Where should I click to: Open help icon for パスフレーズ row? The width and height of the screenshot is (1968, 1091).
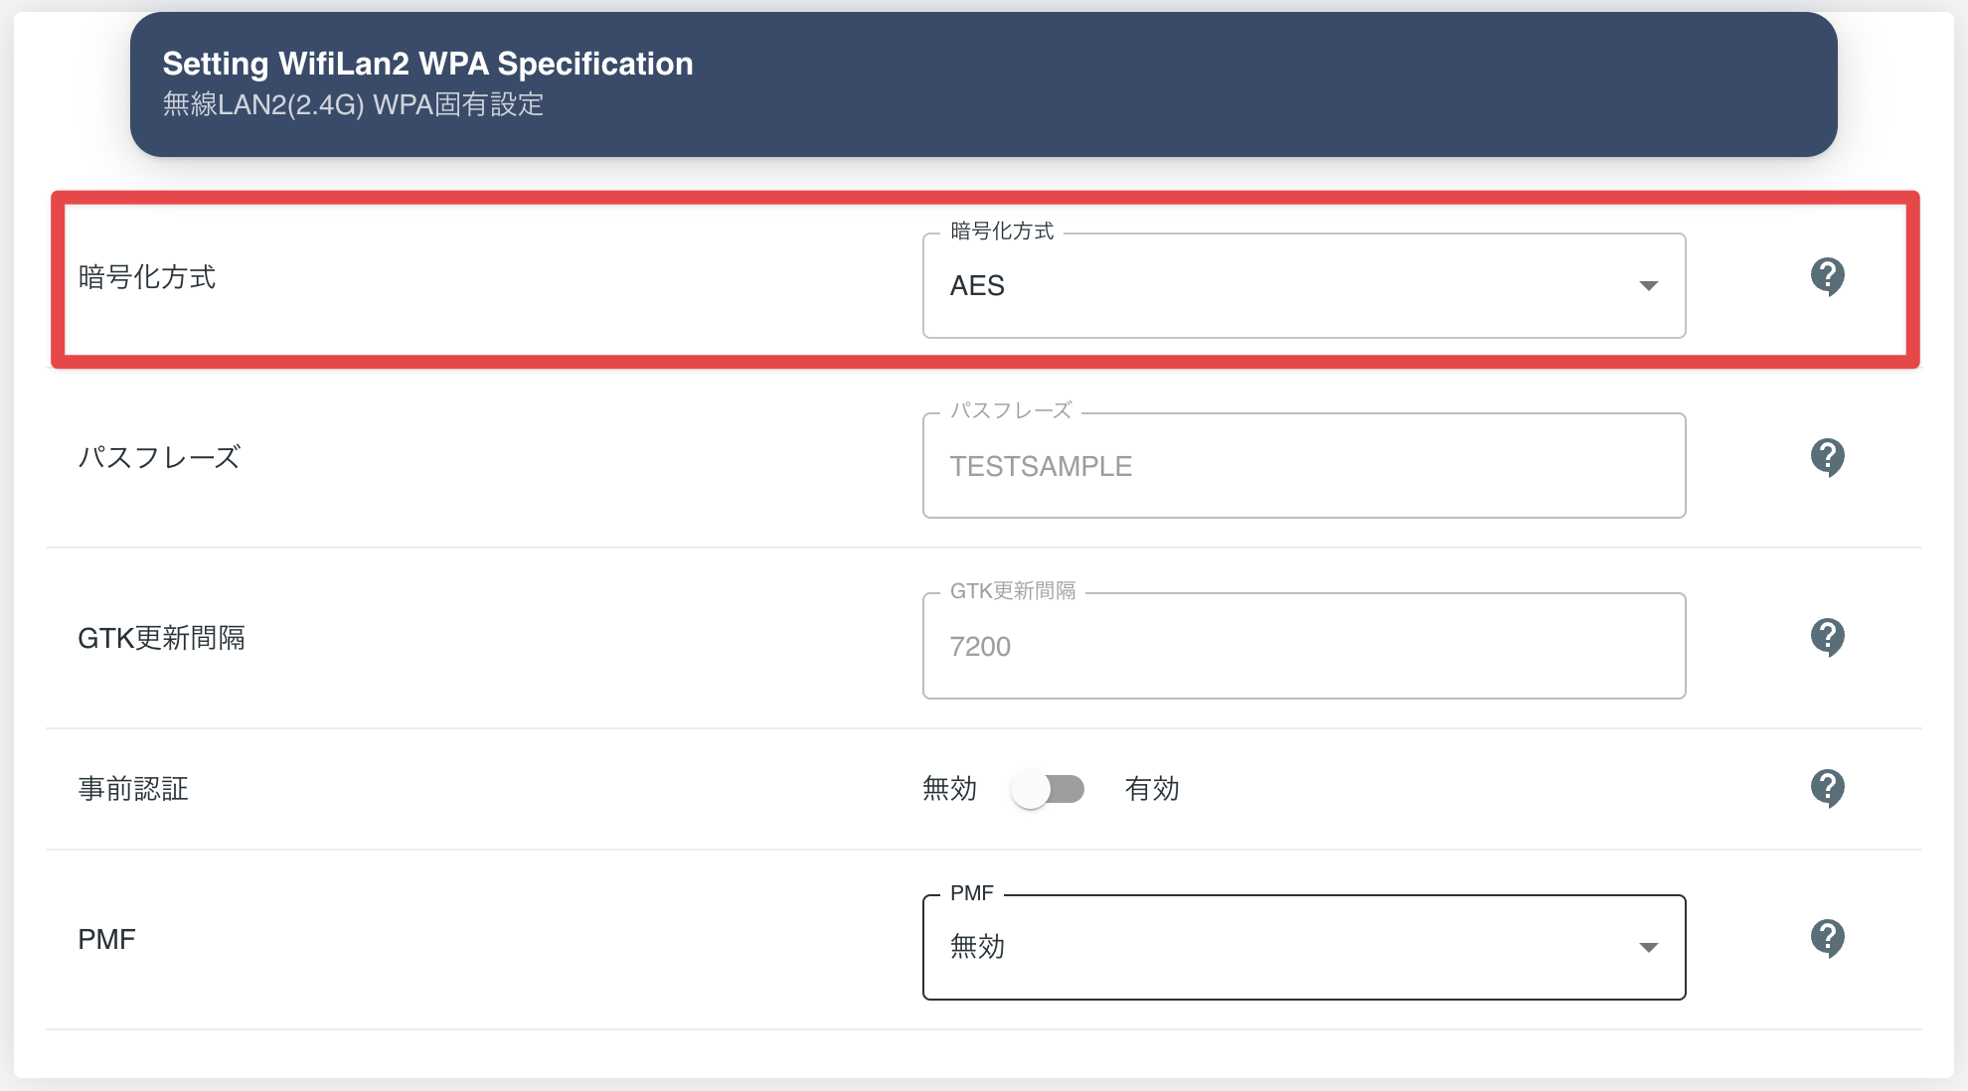pyautogui.click(x=1827, y=457)
